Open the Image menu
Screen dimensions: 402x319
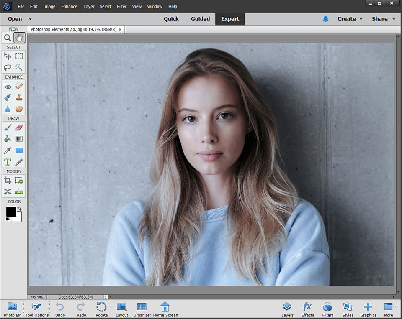pos(49,6)
